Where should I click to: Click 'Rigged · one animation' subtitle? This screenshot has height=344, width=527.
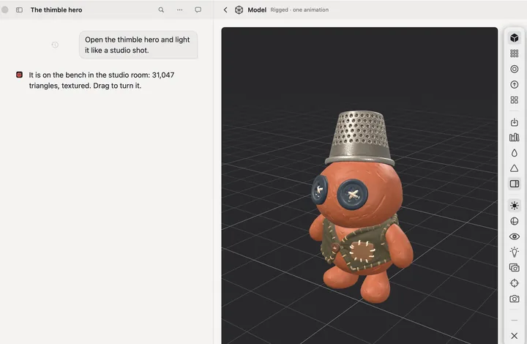[299, 10]
